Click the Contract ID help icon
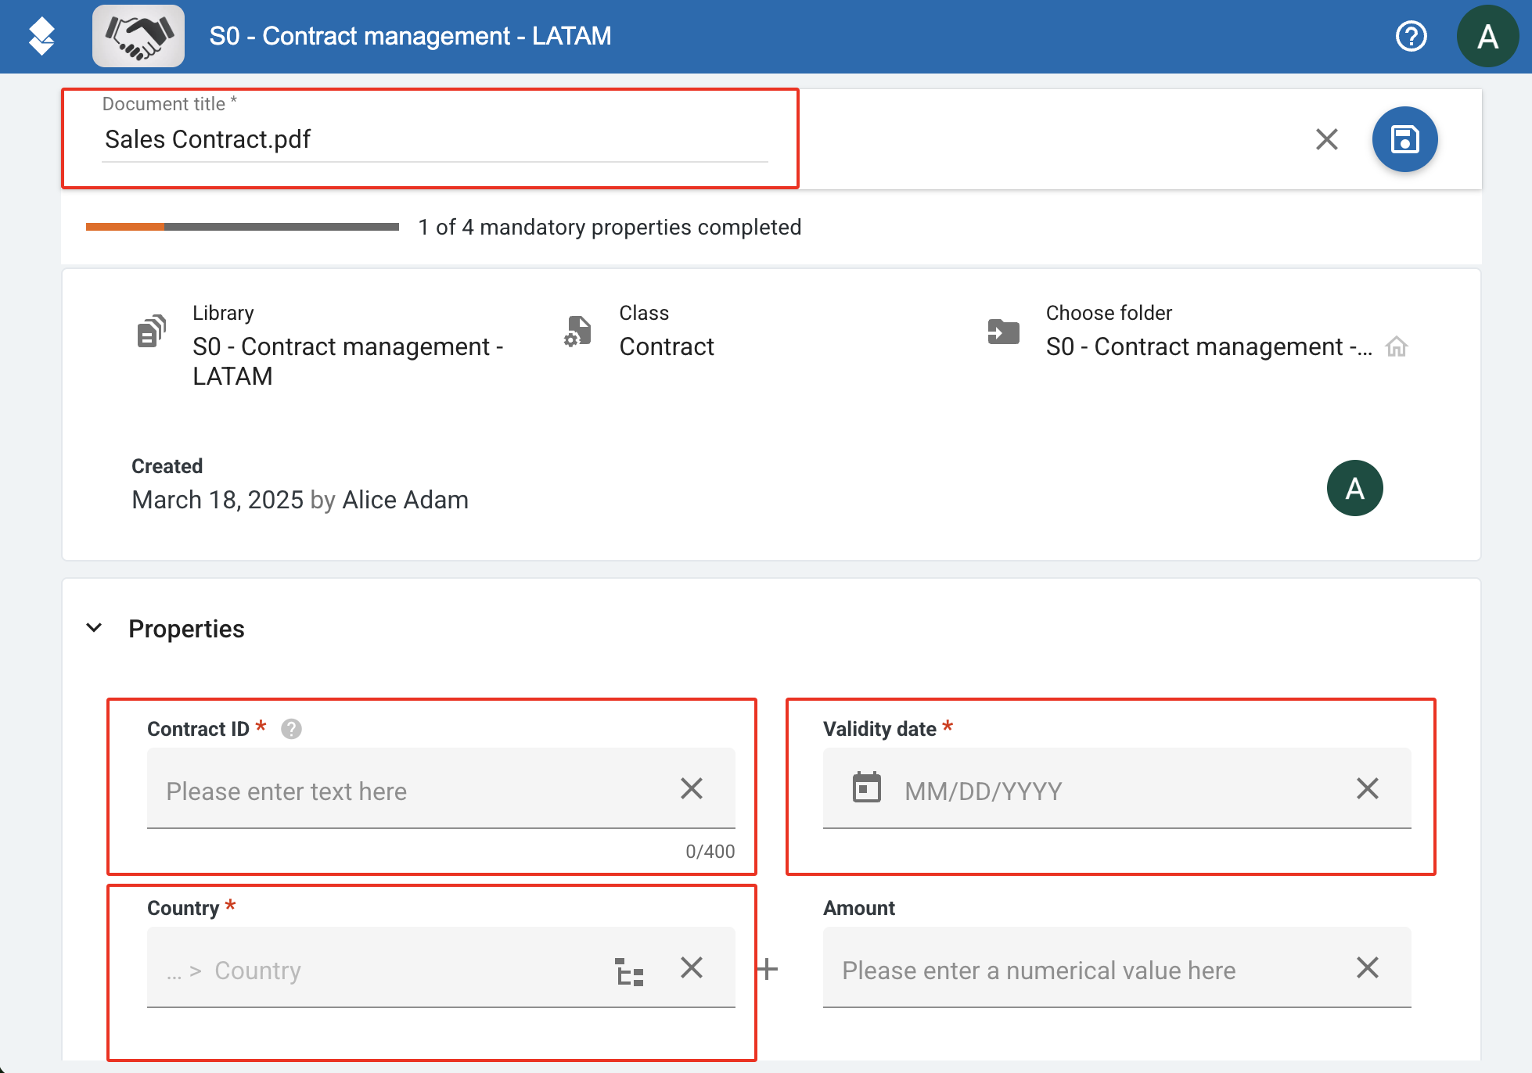1532x1073 pixels. point(291,729)
